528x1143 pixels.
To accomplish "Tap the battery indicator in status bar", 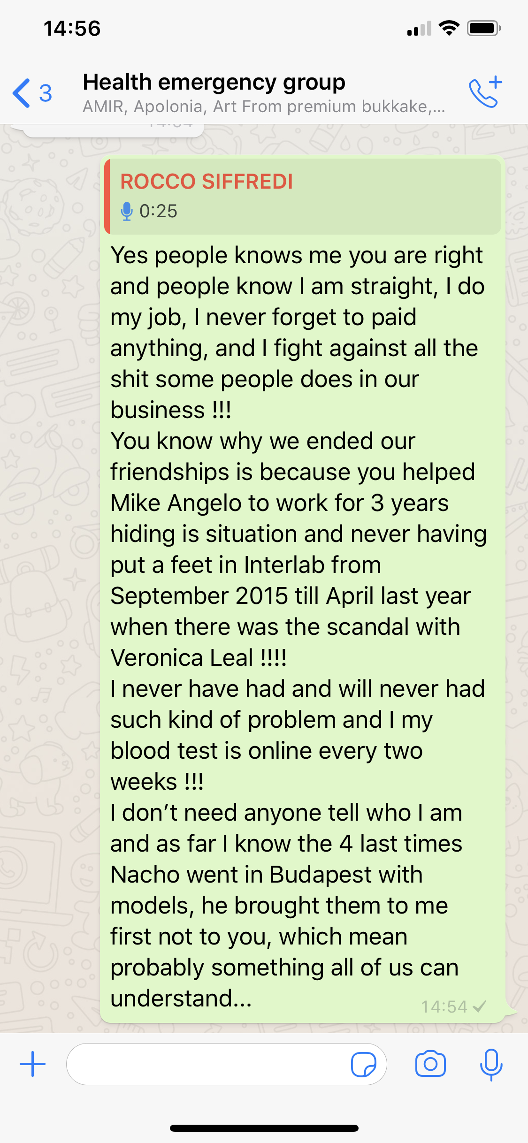I will [483, 28].
